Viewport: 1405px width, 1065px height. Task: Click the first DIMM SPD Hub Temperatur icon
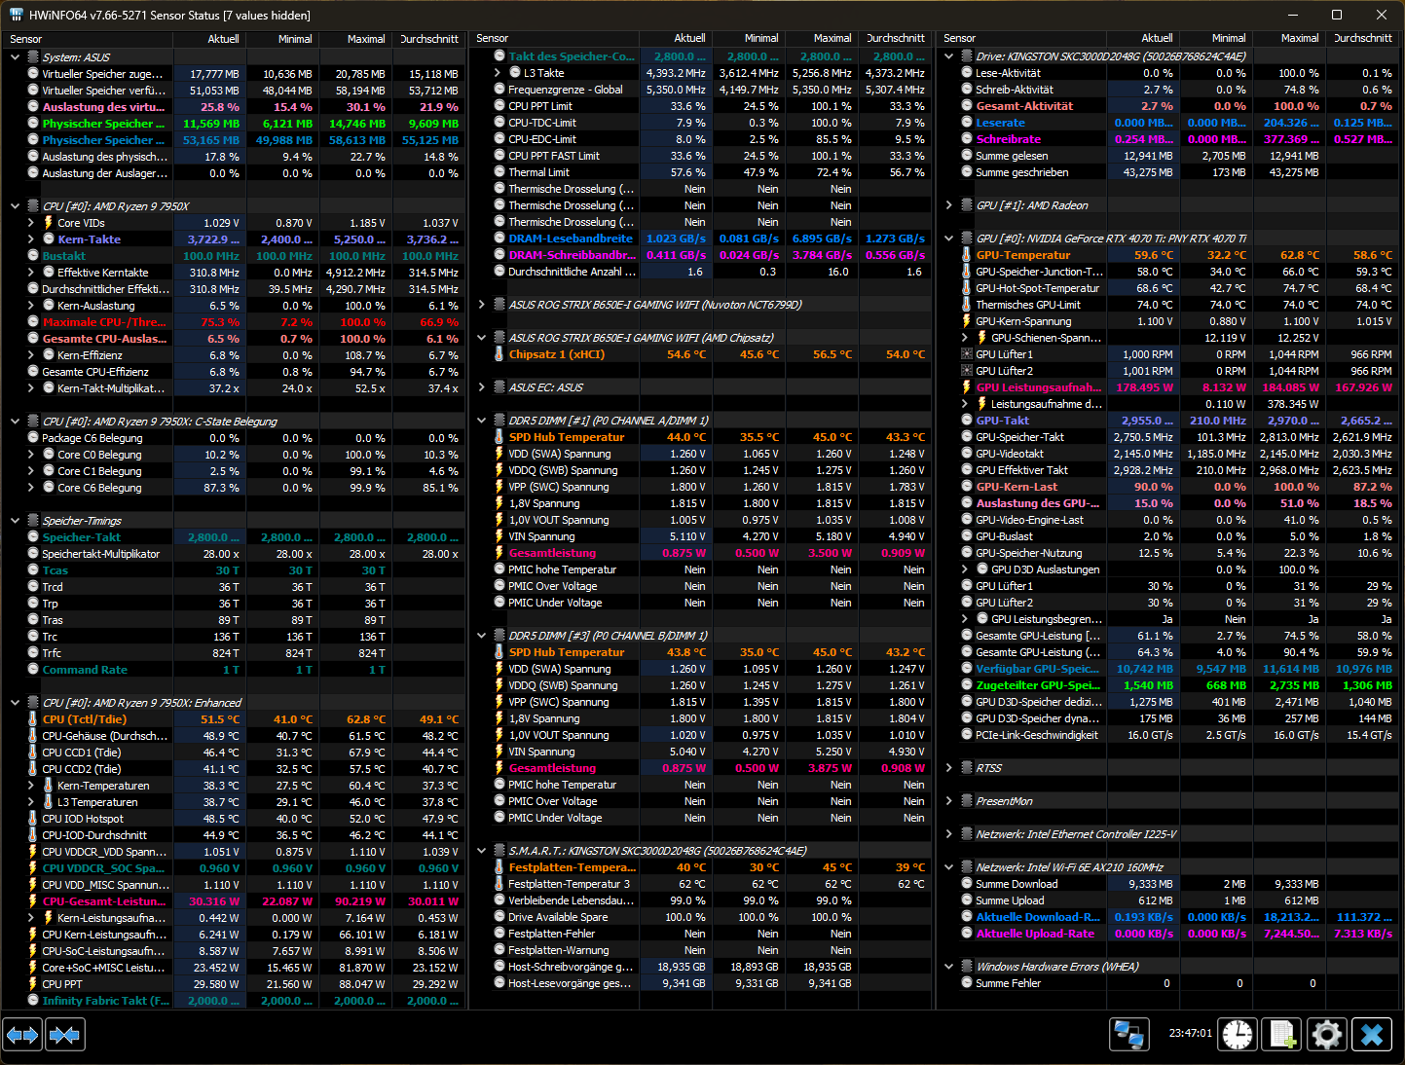click(x=499, y=437)
